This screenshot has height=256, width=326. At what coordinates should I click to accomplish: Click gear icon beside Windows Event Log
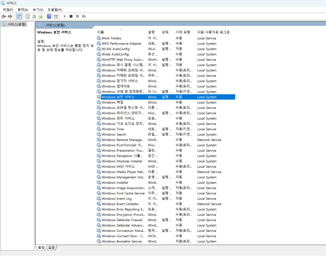(99, 198)
